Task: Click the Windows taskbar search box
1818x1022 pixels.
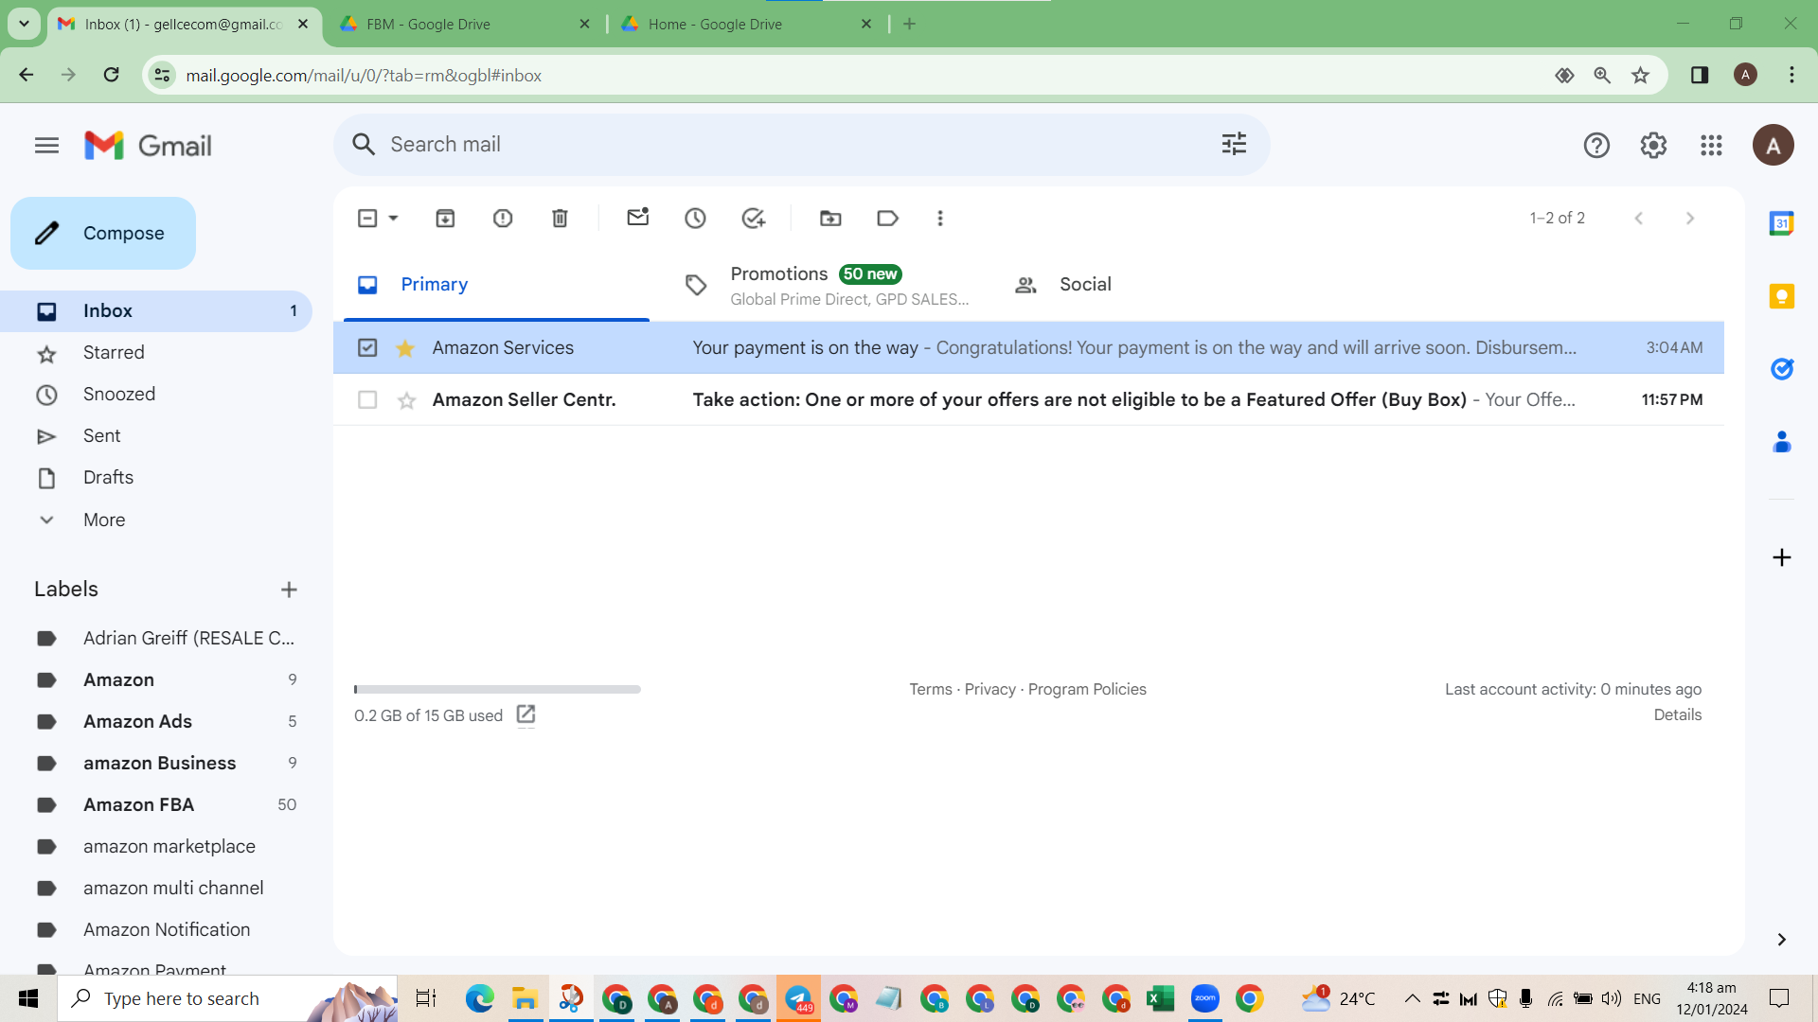Action: click(227, 998)
